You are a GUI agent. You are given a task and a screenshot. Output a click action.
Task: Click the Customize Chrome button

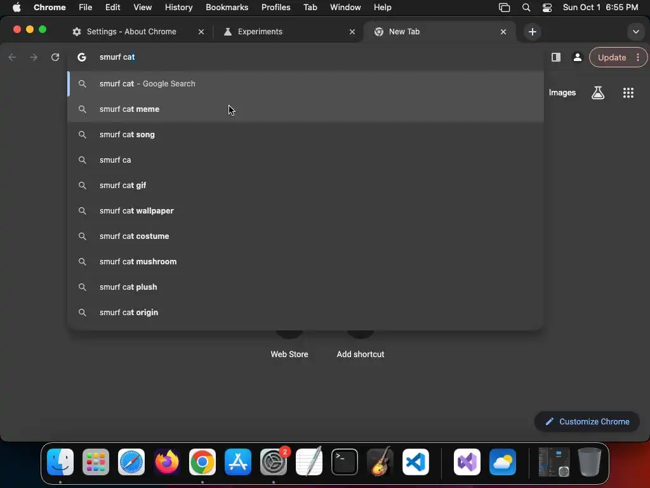587,422
